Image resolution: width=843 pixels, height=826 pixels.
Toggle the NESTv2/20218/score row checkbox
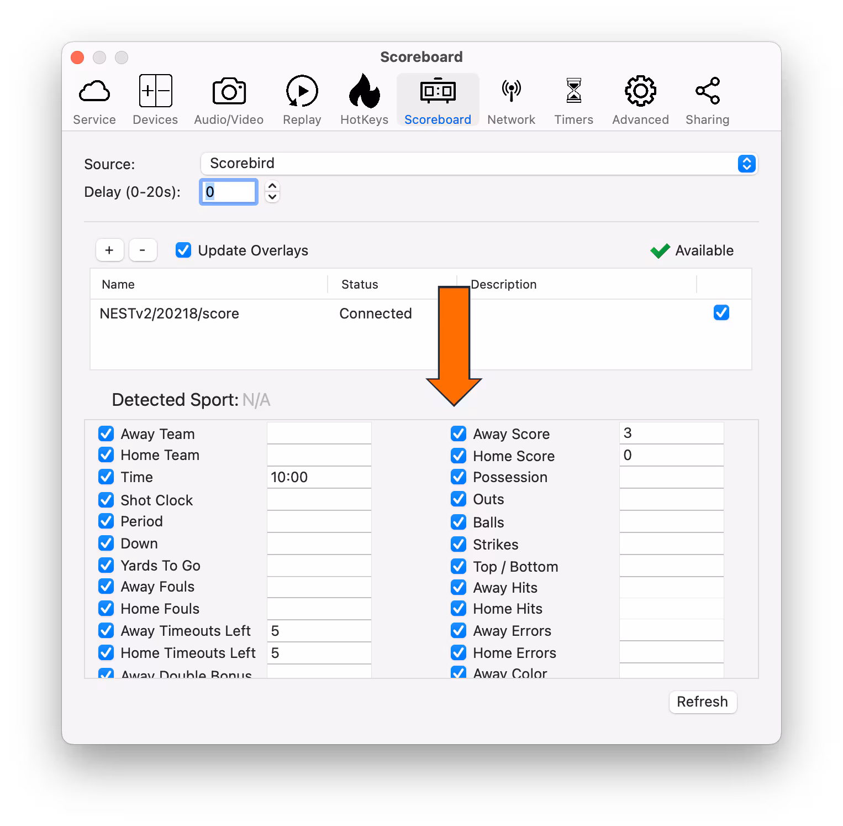(721, 312)
